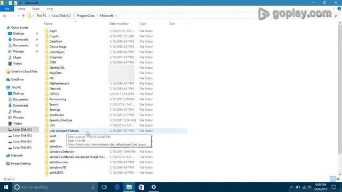Select the MapData folder
The width and height of the screenshot is (342, 192).
[x=56, y=73]
